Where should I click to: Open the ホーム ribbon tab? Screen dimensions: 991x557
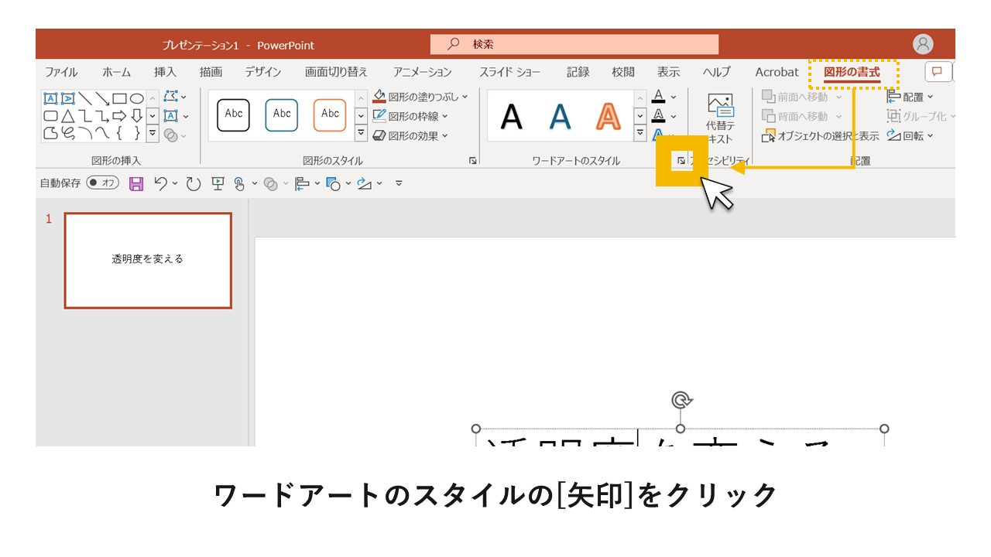pos(116,71)
